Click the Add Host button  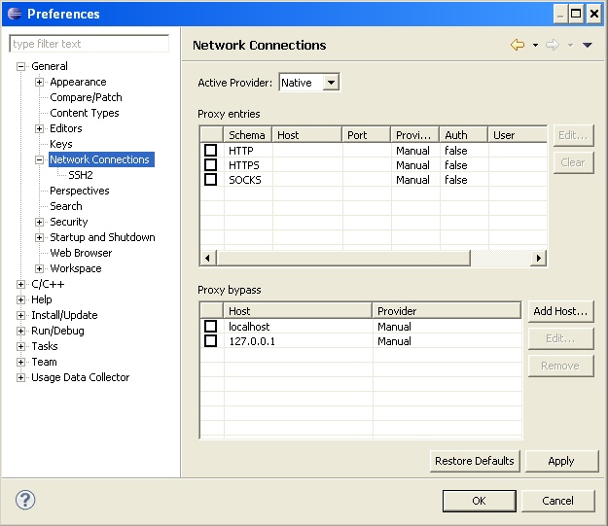(x=560, y=311)
